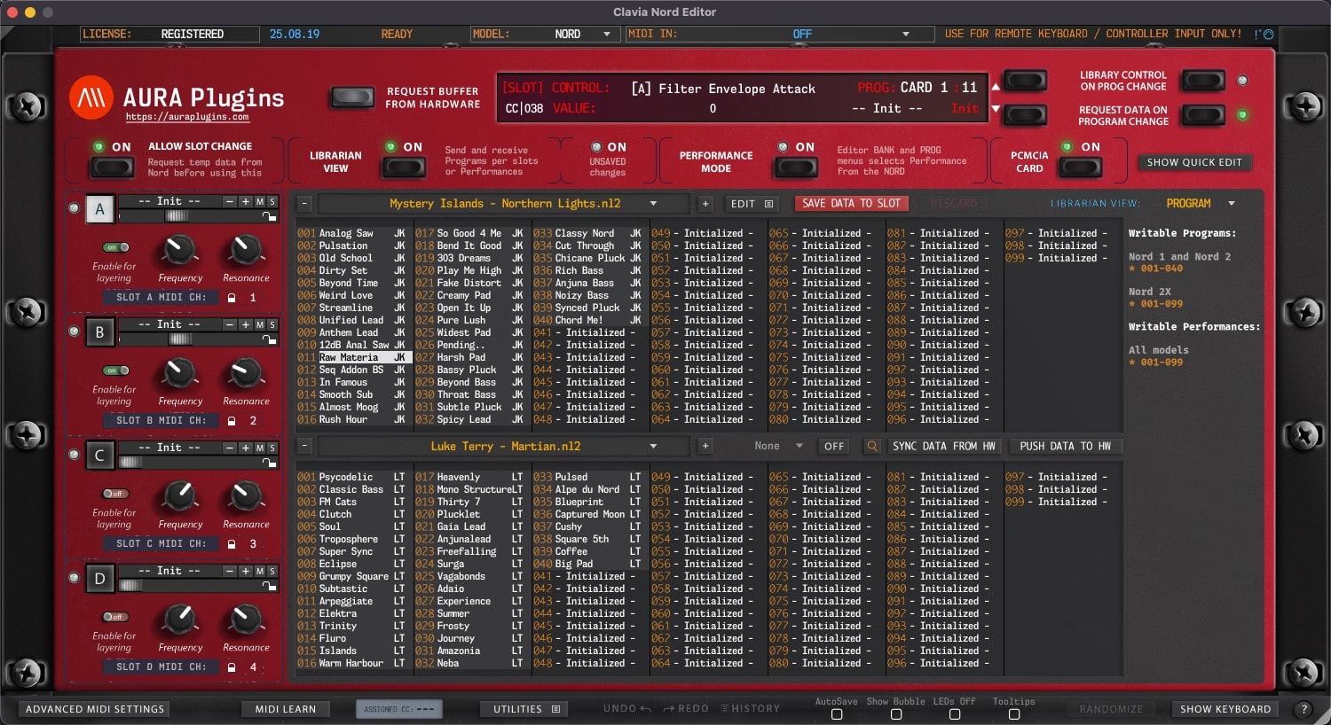The height and width of the screenshot is (725, 1331).
Task: Enable the AutoSave checkbox
Action: coord(836,714)
